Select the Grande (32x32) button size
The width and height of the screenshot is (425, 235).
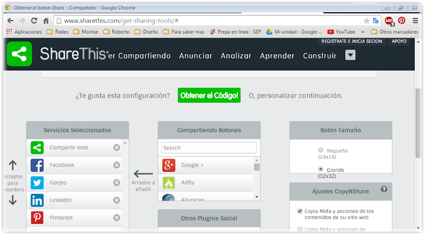(x=321, y=169)
